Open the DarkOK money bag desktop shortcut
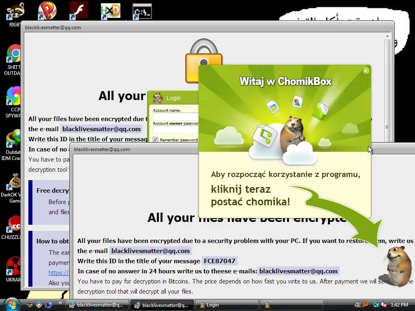The height and width of the screenshot is (311, 415). 14,181
